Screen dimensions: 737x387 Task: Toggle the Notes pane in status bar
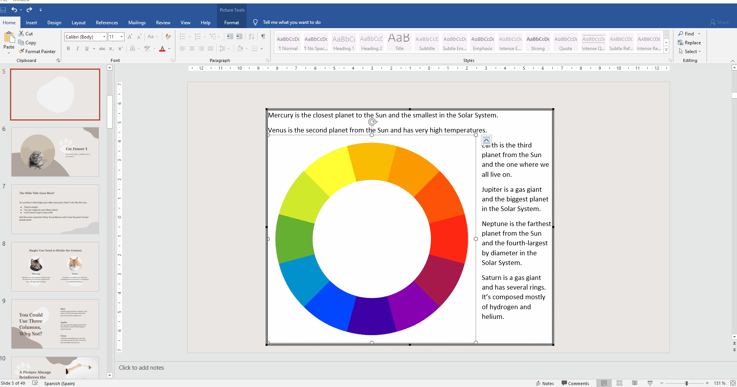(x=545, y=383)
